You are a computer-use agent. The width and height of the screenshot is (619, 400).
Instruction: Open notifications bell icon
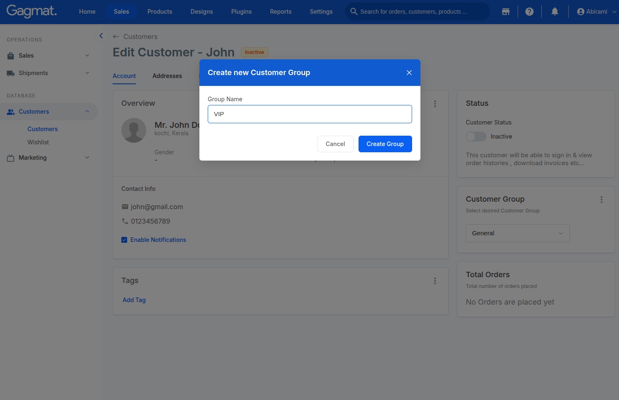click(x=555, y=12)
